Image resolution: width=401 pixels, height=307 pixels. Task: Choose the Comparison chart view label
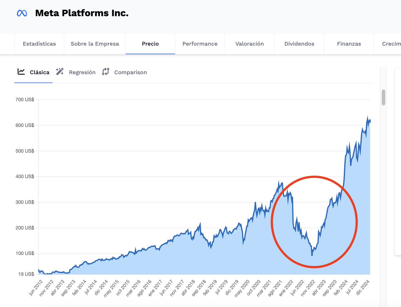pos(131,72)
